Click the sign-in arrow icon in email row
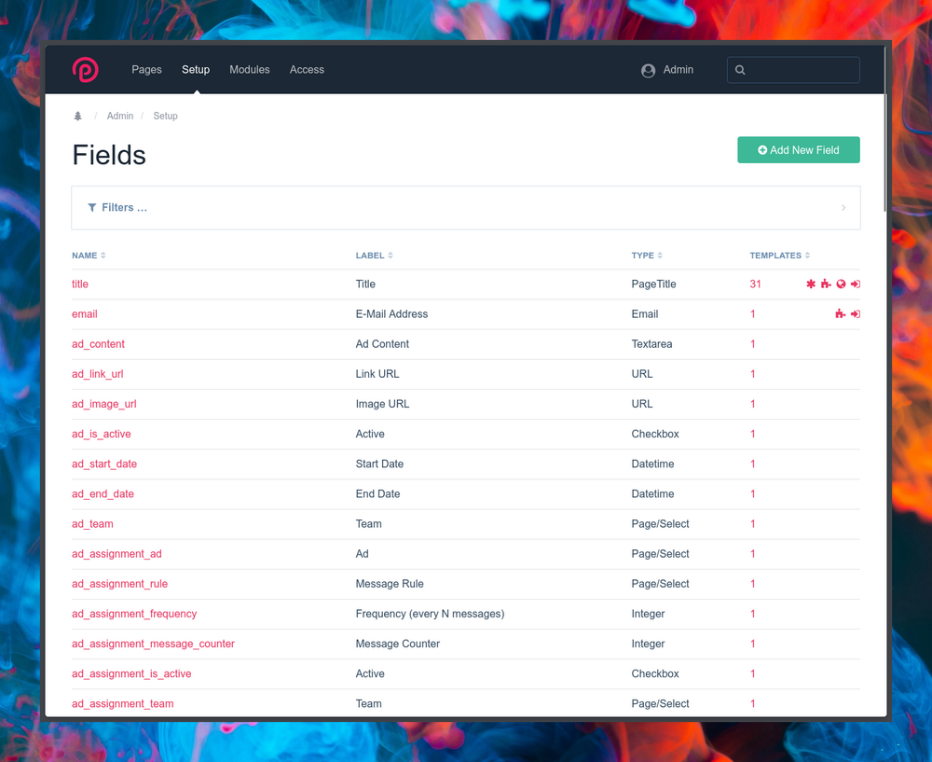932x762 pixels. point(856,314)
